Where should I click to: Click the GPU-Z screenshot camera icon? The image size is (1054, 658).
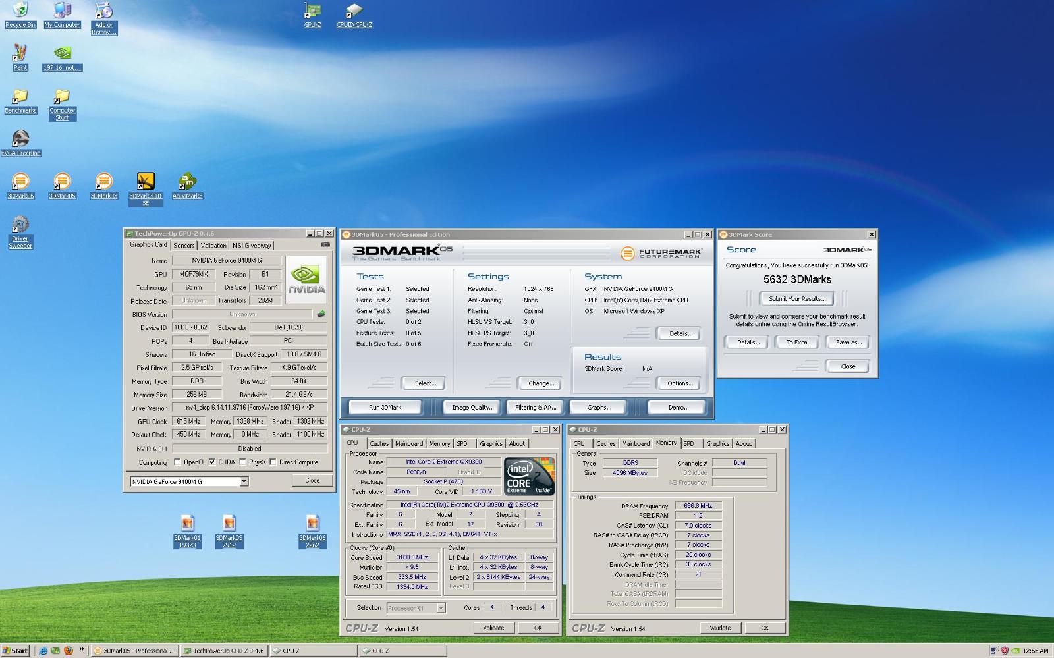click(x=325, y=244)
